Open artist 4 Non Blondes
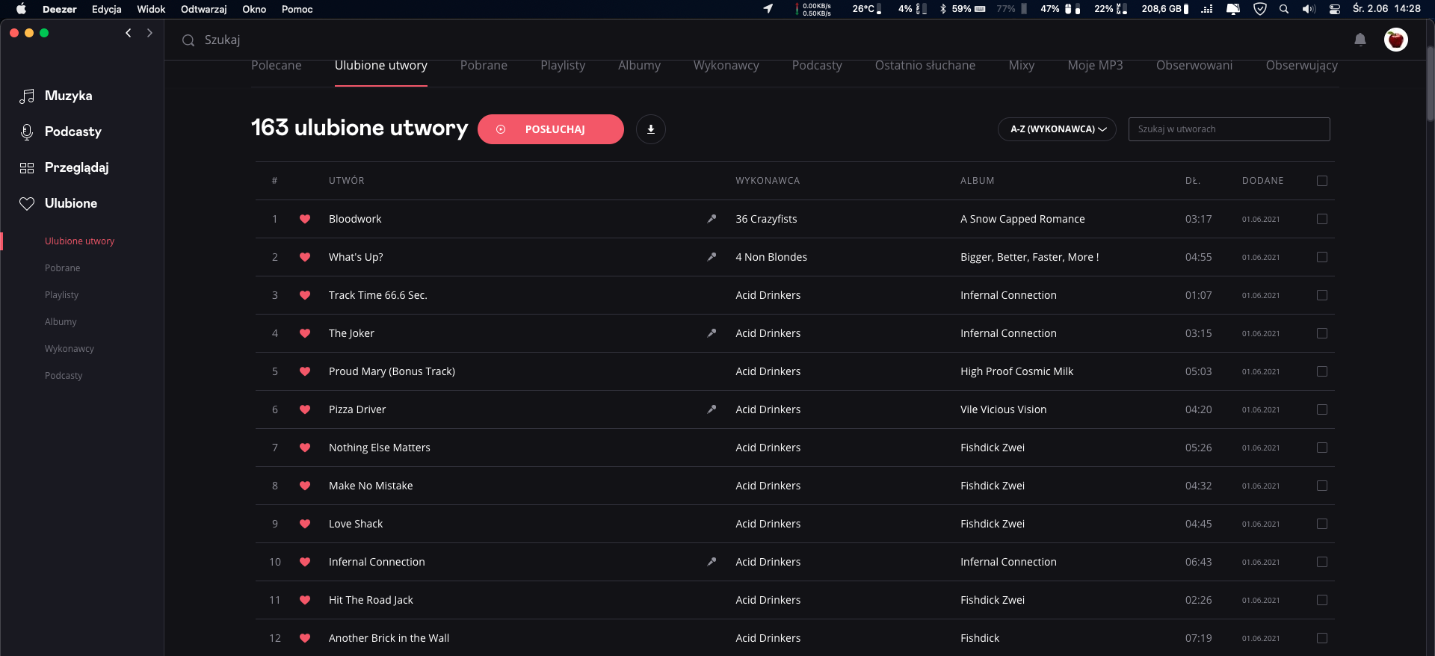1435x656 pixels. point(771,257)
